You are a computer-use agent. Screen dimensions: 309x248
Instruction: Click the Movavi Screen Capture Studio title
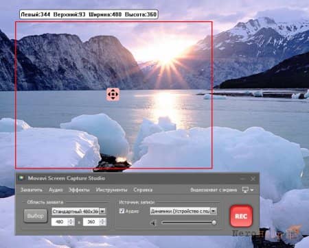[x=67, y=178]
